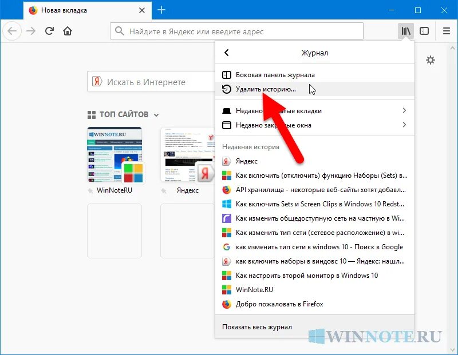Go back from the Журнал panel
Viewport: 458px width, 355px height.
tap(227, 53)
